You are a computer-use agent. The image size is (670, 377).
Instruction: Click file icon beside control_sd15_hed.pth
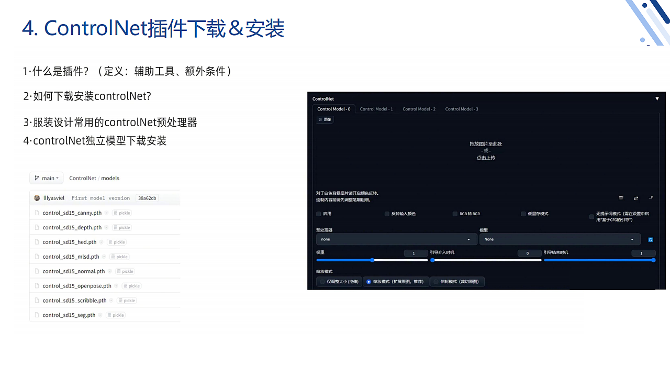coord(37,242)
